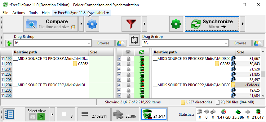Select cloud storage for right folder
This screenshot has height=122, width=266.
(x=258, y=43)
